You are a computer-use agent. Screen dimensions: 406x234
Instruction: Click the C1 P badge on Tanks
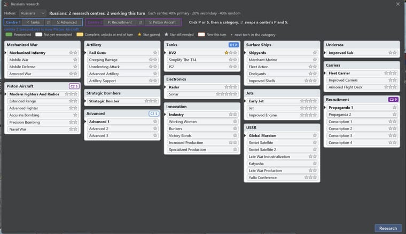point(233,45)
